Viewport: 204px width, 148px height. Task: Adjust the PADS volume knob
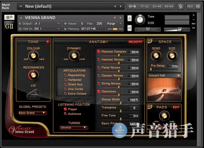(164, 116)
